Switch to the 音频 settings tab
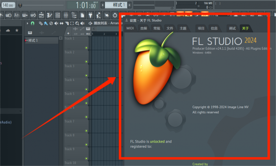Image resolution: width=276 pixels, height=166 pixels. (x=144, y=28)
